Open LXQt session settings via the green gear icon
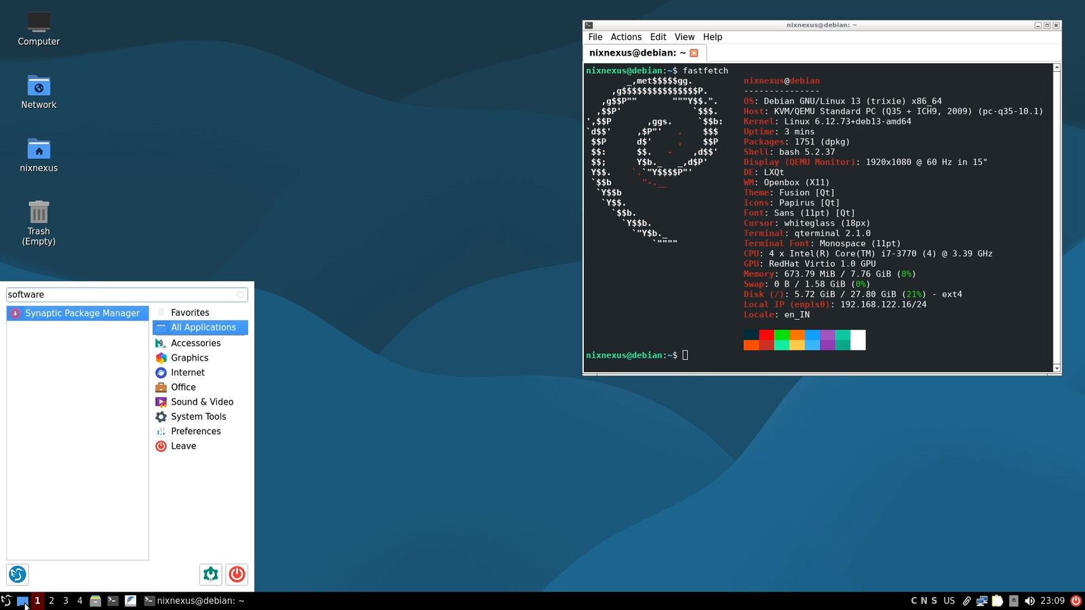 coord(210,574)
